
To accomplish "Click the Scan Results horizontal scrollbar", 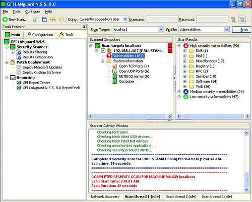I will coord(213,116).
